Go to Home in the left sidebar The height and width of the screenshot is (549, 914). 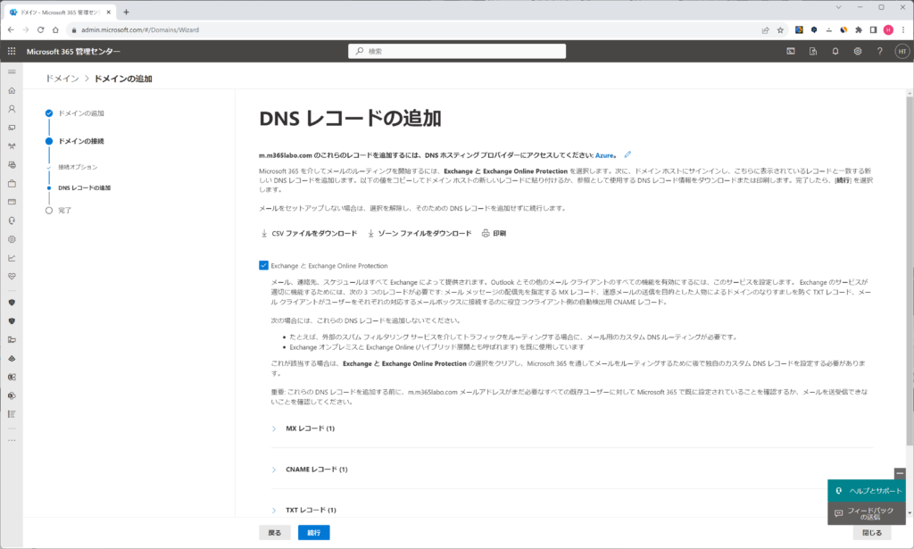point(12,90)
